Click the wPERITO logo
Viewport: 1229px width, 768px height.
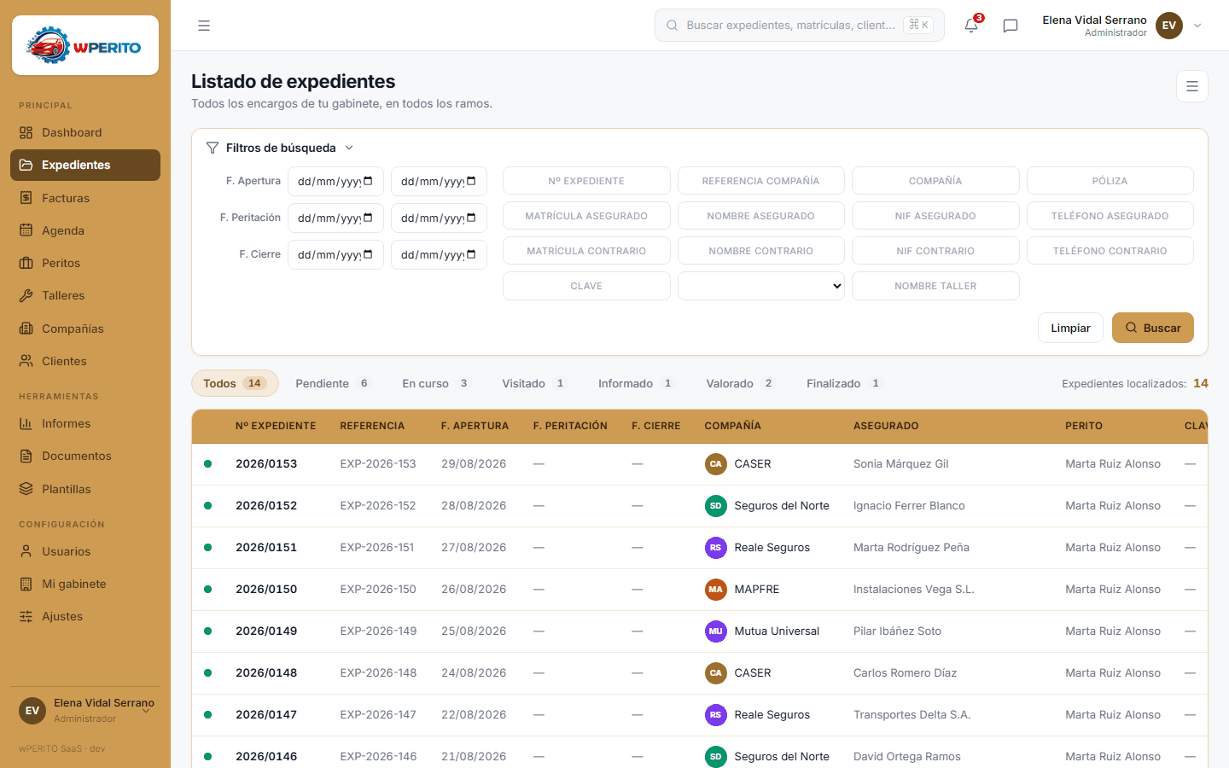[x=85, y=46]
